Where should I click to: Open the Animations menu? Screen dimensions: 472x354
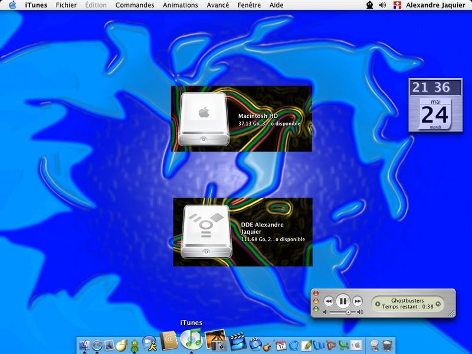[x=181, y=5]
